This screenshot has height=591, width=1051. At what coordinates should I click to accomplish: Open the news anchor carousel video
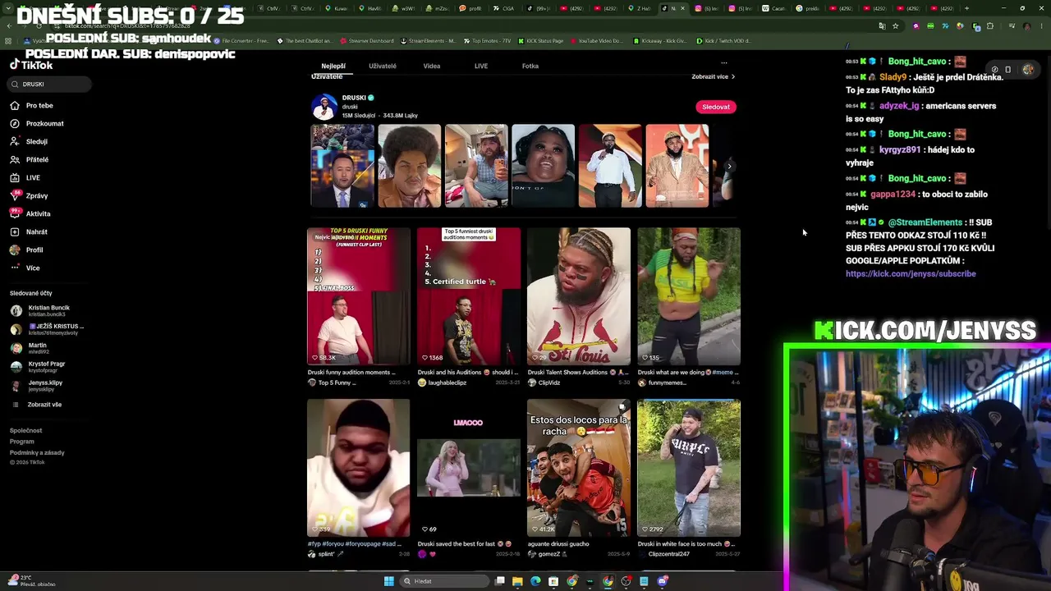click(342, 166)
